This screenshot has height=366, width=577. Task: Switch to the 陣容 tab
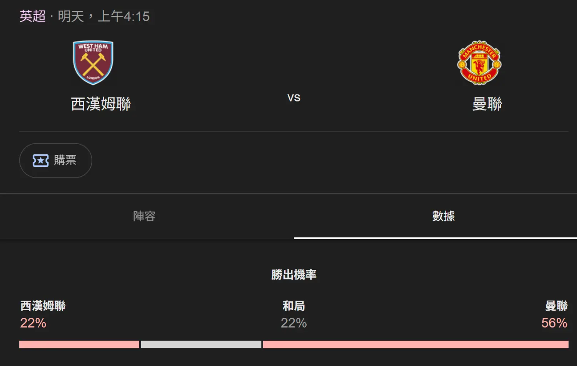click(144, 216)
